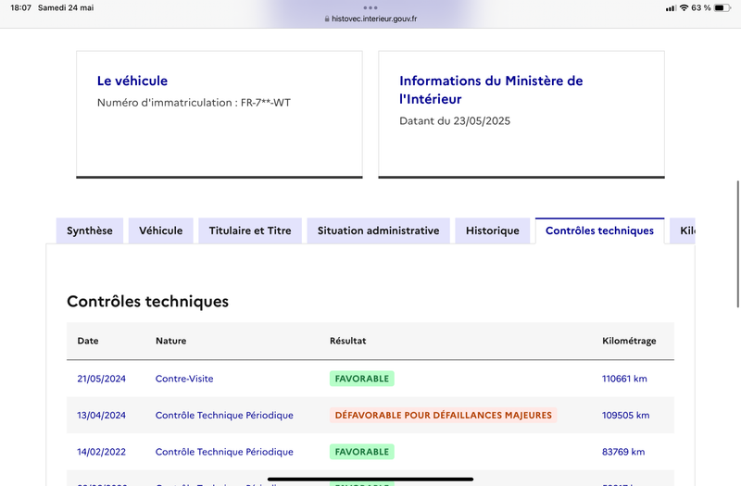Click the page scrollbar on the right
The height and width of the screenshot is (486, 741).
(738, 243)
